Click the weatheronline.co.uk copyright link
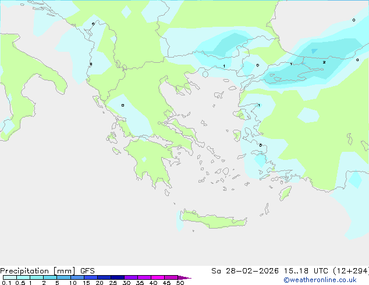The image size is (369, 285). [x=320, y=280]
